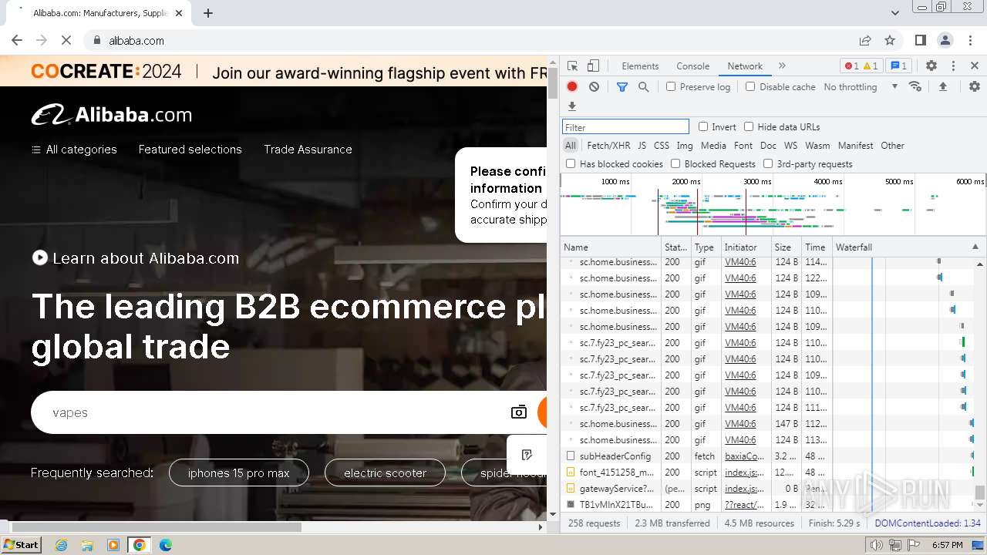987x555 pixels.
Task: Click the export HAR download icon
Action: (x=572, y=106)
